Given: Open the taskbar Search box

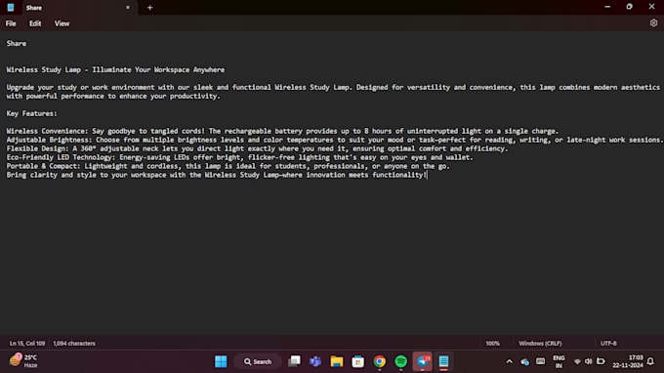Looking at the screenshot, I should [257, 361].
